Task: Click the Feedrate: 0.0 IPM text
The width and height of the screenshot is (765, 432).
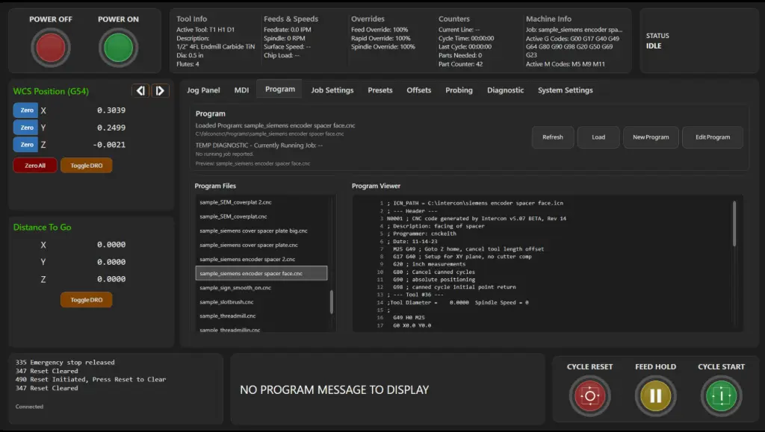Action: (x=288, y=30)
